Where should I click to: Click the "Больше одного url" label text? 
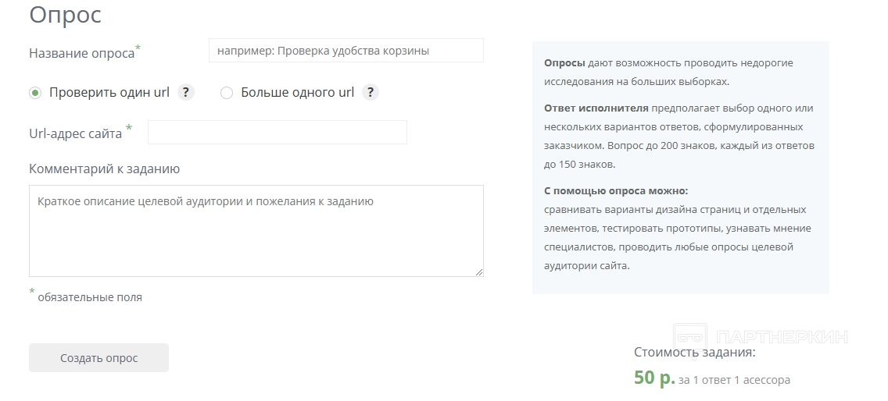[x=297, y=92]
